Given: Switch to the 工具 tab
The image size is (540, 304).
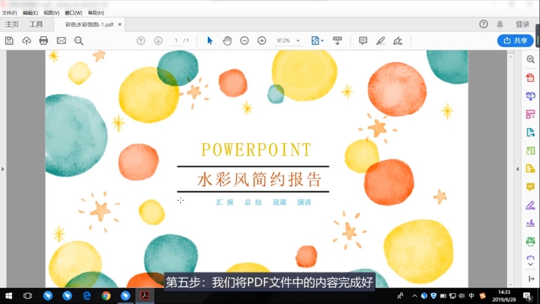Looking at the screenshot, I should click(x=36, y=24).
